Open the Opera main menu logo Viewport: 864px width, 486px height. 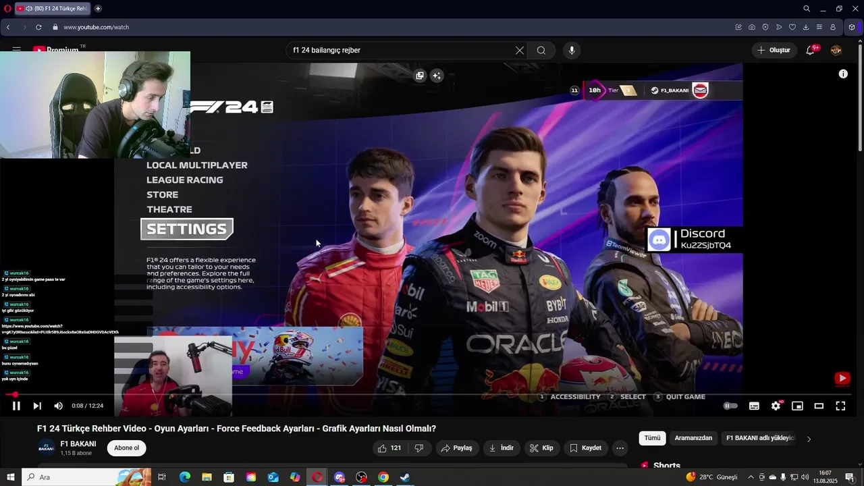tap(7, 9)
